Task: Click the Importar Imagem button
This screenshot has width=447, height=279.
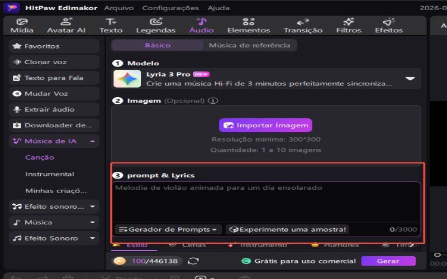Action: pyautogui.click(x=266, y=125)
